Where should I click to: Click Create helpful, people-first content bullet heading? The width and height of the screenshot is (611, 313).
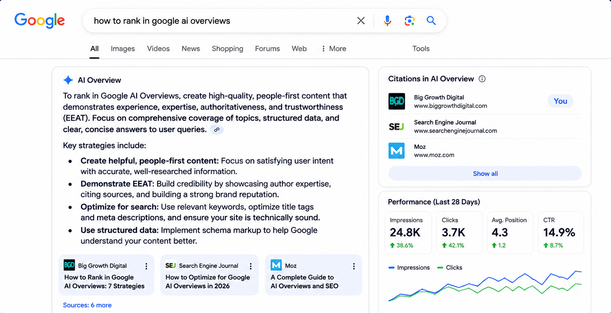click(149, 161)
